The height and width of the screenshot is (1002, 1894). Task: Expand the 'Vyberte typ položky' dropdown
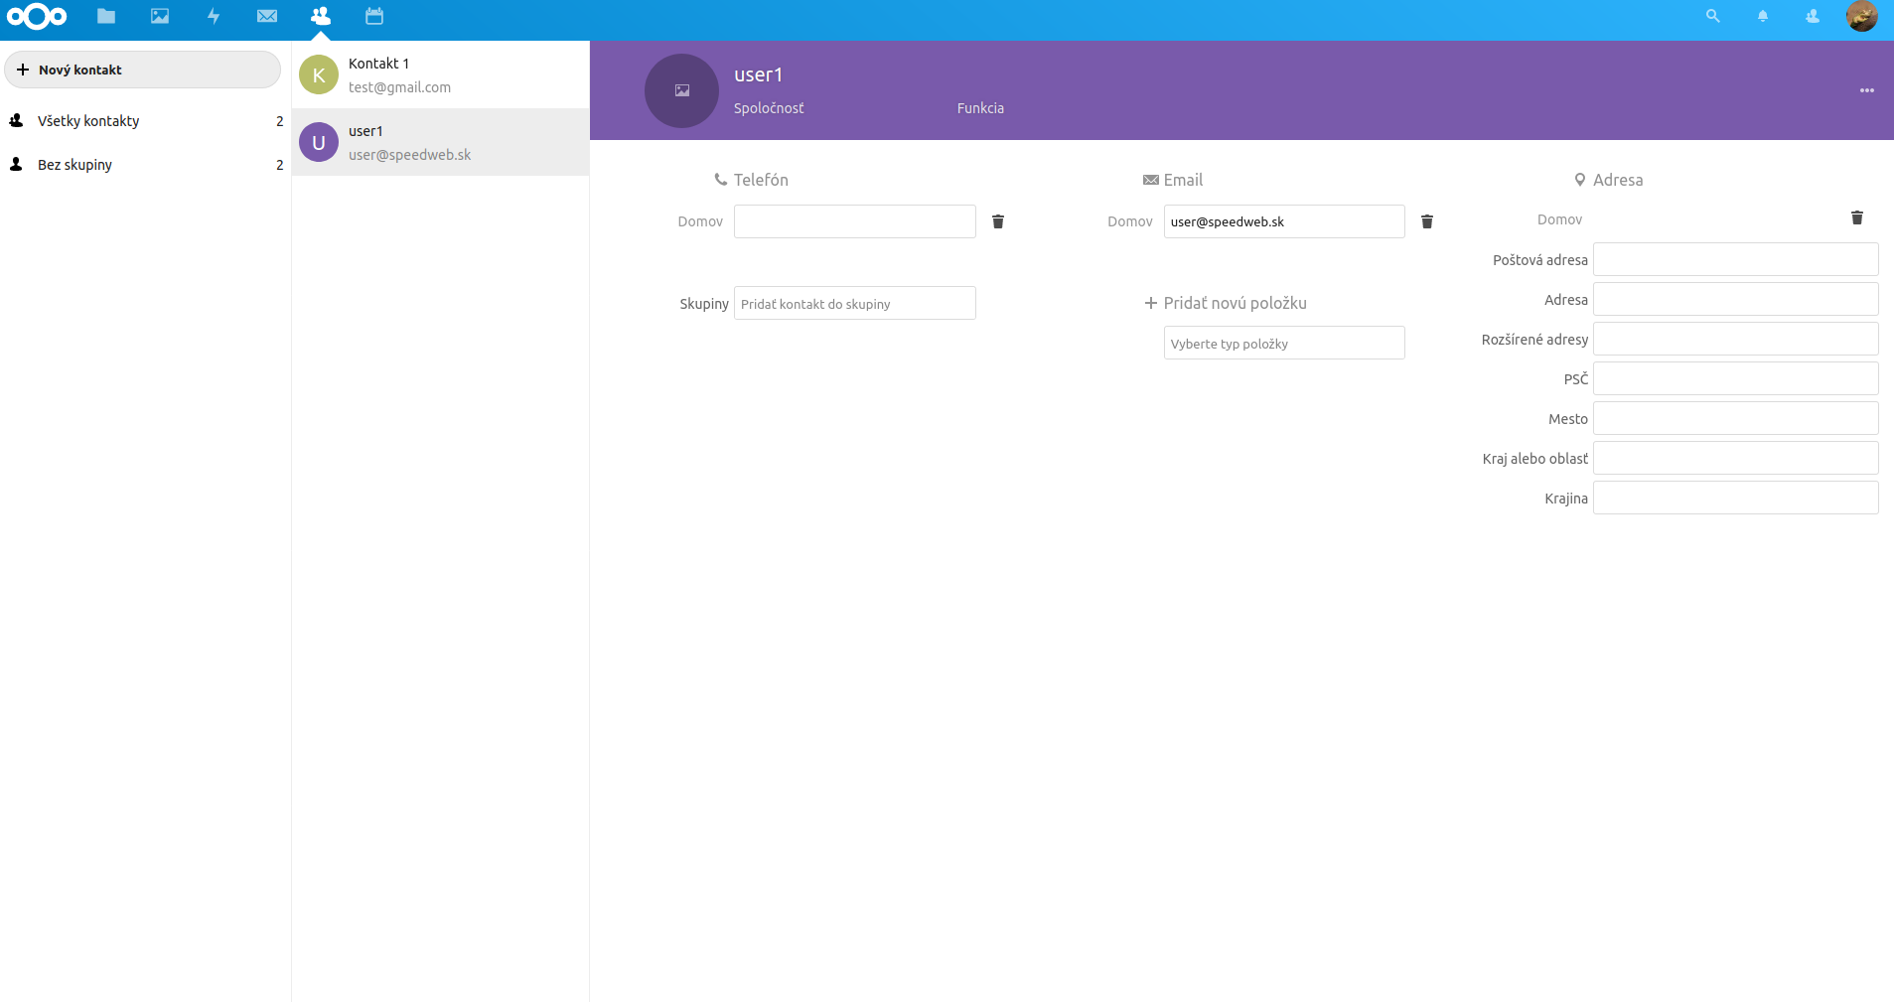(x=1284, y=344)
